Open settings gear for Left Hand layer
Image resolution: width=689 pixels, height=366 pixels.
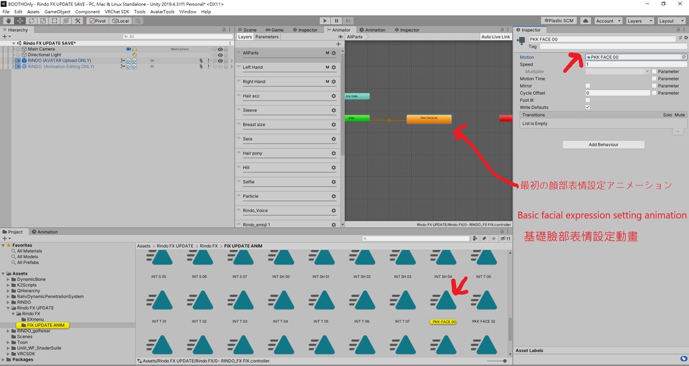(x=334, y=68)
